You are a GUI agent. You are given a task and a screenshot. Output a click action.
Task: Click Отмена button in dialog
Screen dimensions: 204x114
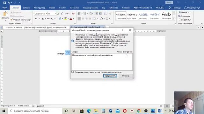pyautogui.click(x=126, y=76)
